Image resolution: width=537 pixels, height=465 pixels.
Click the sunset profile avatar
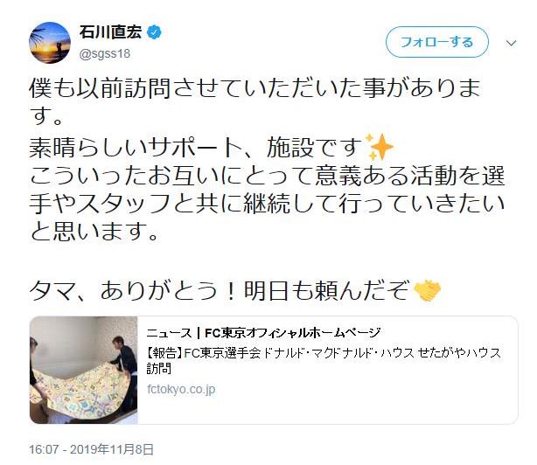tap(50, 43)
